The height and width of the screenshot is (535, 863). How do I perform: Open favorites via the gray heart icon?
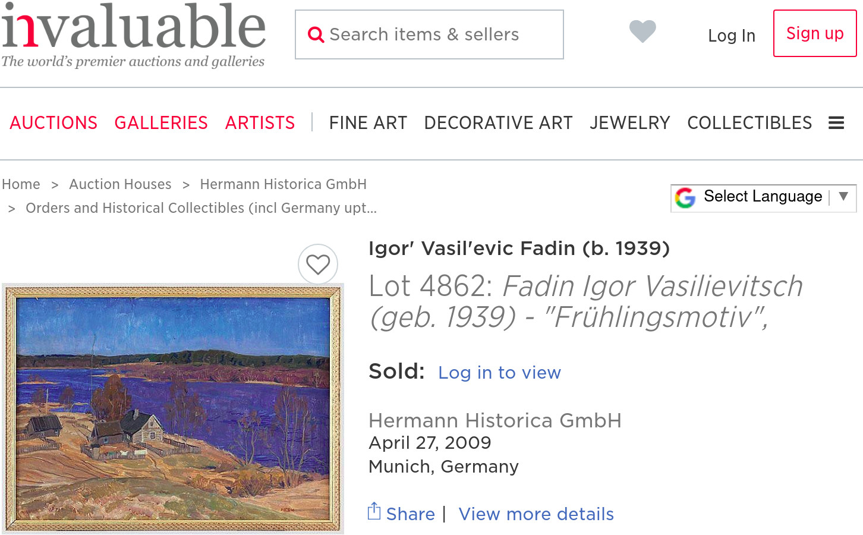tap(642, 31)
